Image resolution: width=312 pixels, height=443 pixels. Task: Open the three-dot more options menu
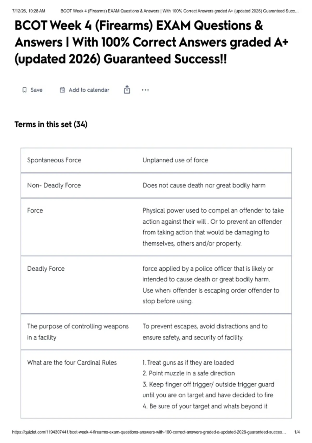[145, 90]
